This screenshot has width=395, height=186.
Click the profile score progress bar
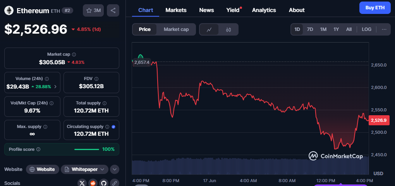point(87,149)
